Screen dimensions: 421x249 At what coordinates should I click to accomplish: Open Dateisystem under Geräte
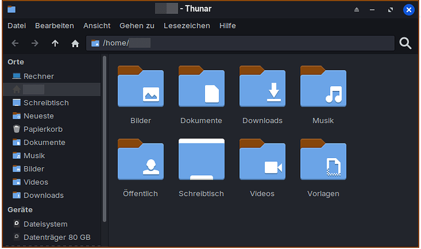point(52,224)
